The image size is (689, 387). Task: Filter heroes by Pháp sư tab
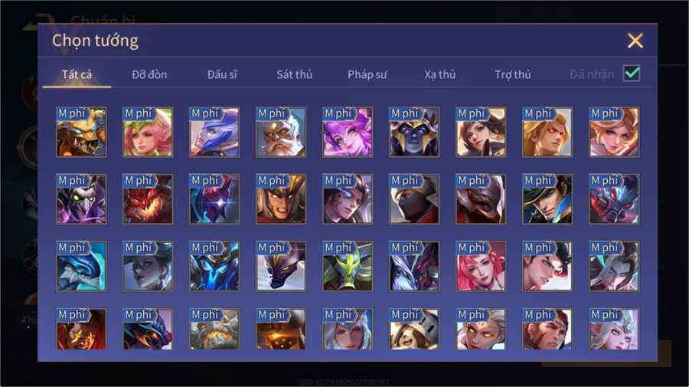click(367, 74)
